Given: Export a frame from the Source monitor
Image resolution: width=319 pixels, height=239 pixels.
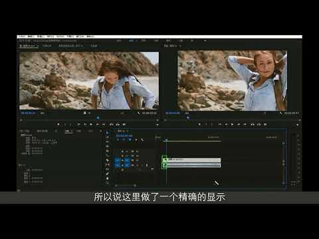Looking at the screenshot, I should click(x=124, y=125).
